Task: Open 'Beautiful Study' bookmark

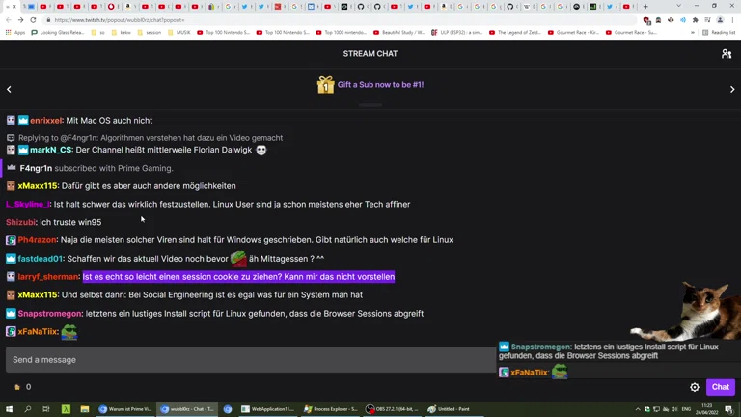Action: pos(398,33)
